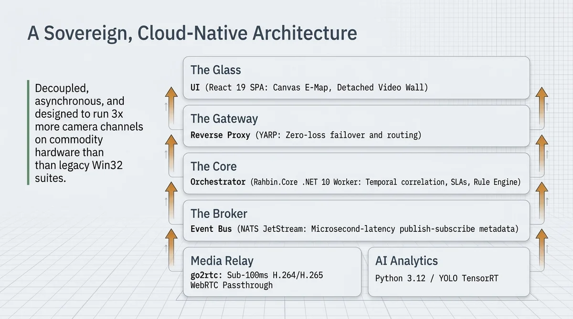Viewport: 573px width, 319px height.
Task: Click the "Media Relay" heading
Action: pos(222,261)
